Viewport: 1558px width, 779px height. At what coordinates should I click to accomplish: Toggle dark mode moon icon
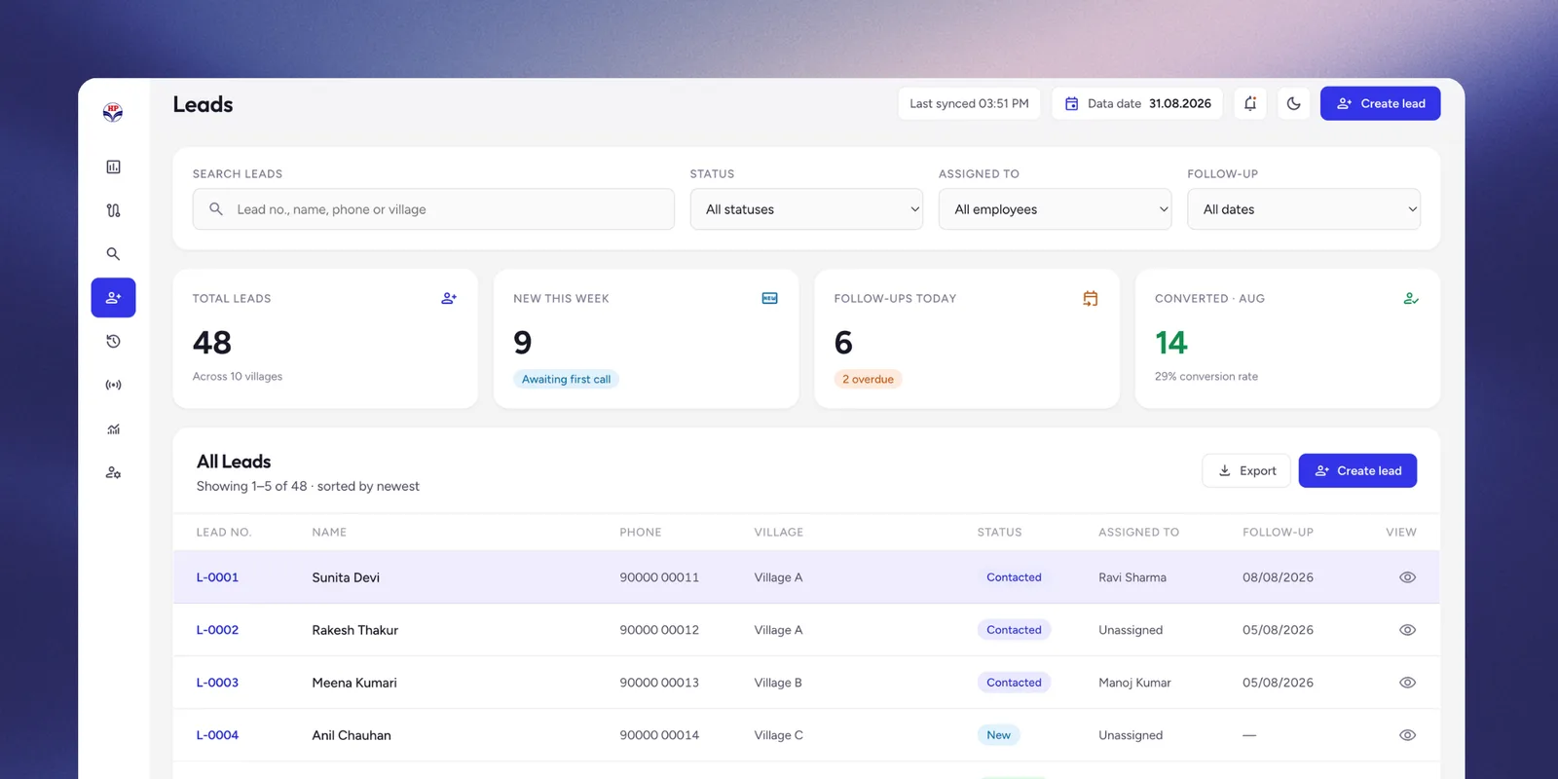(x=1293, y=103)
